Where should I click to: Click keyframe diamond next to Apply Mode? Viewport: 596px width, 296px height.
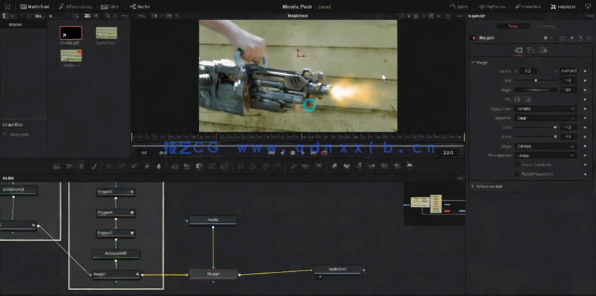(586, 109)
